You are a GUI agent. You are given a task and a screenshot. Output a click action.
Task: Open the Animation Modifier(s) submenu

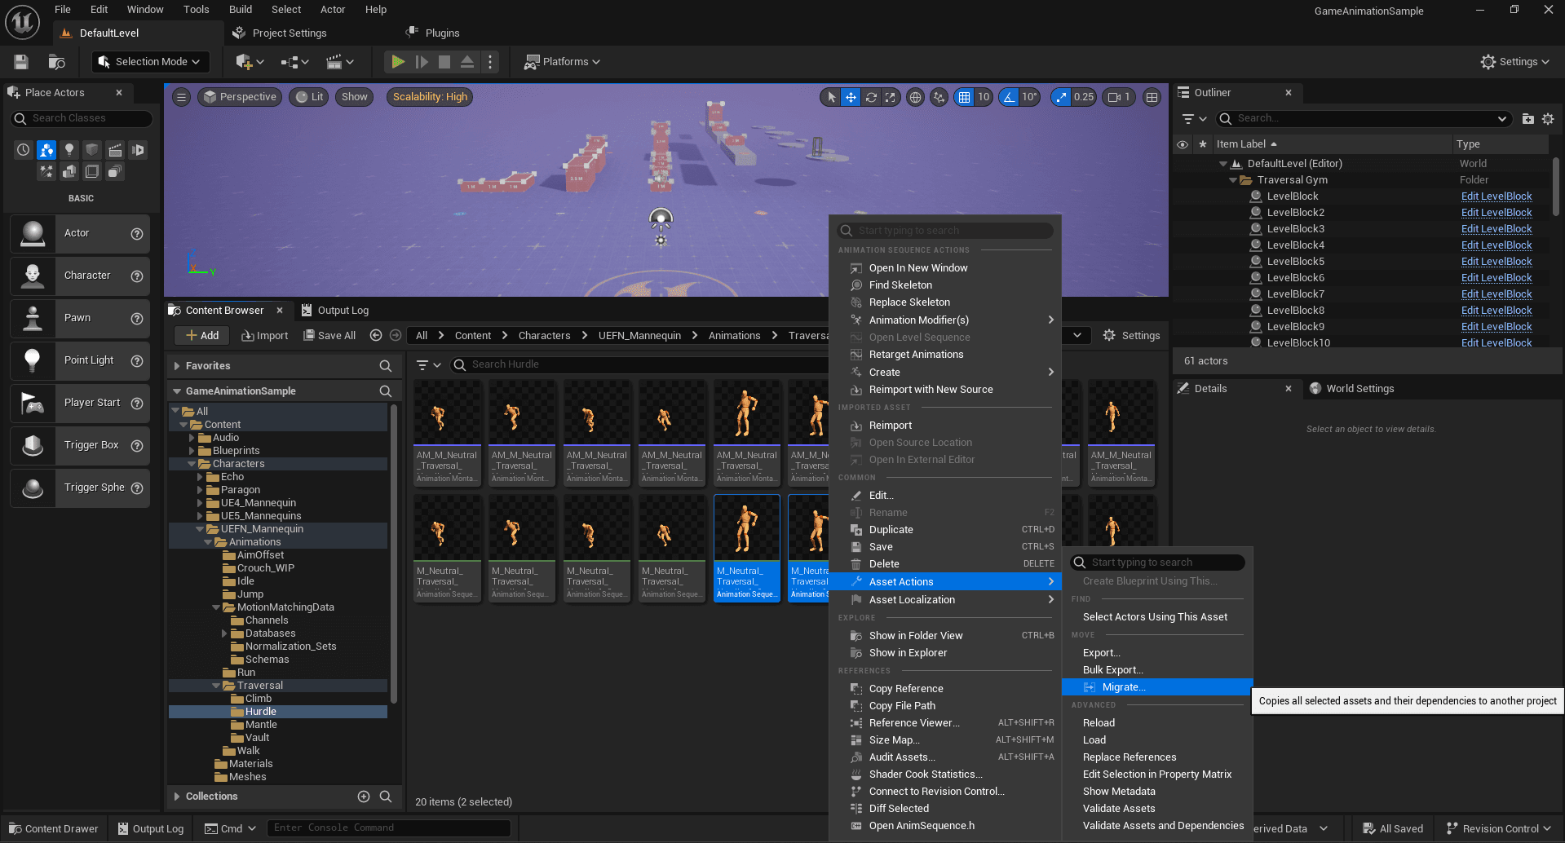click(x=945, y=320)
